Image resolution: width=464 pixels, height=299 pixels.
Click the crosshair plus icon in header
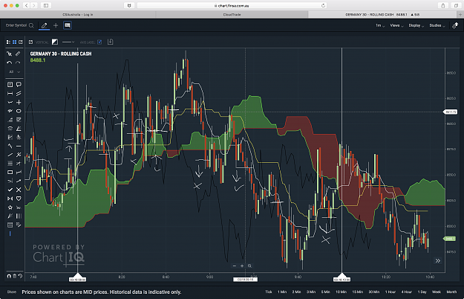click(56, 25)
